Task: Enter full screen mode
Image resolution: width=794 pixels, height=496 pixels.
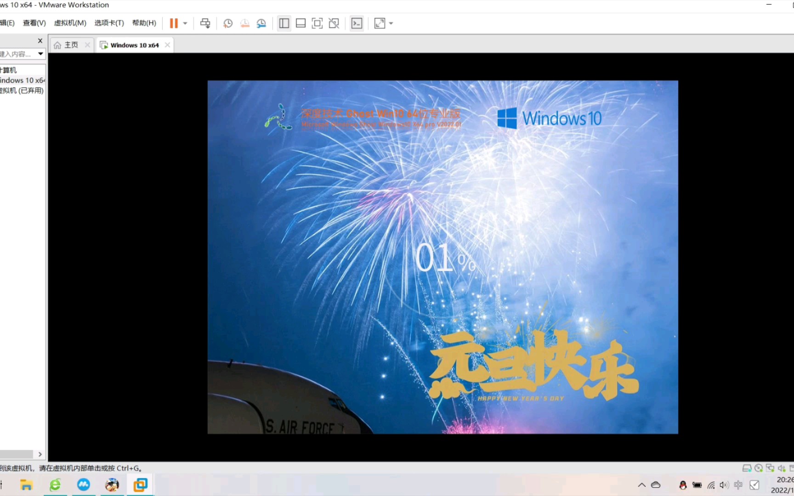Action: point(317,23)
